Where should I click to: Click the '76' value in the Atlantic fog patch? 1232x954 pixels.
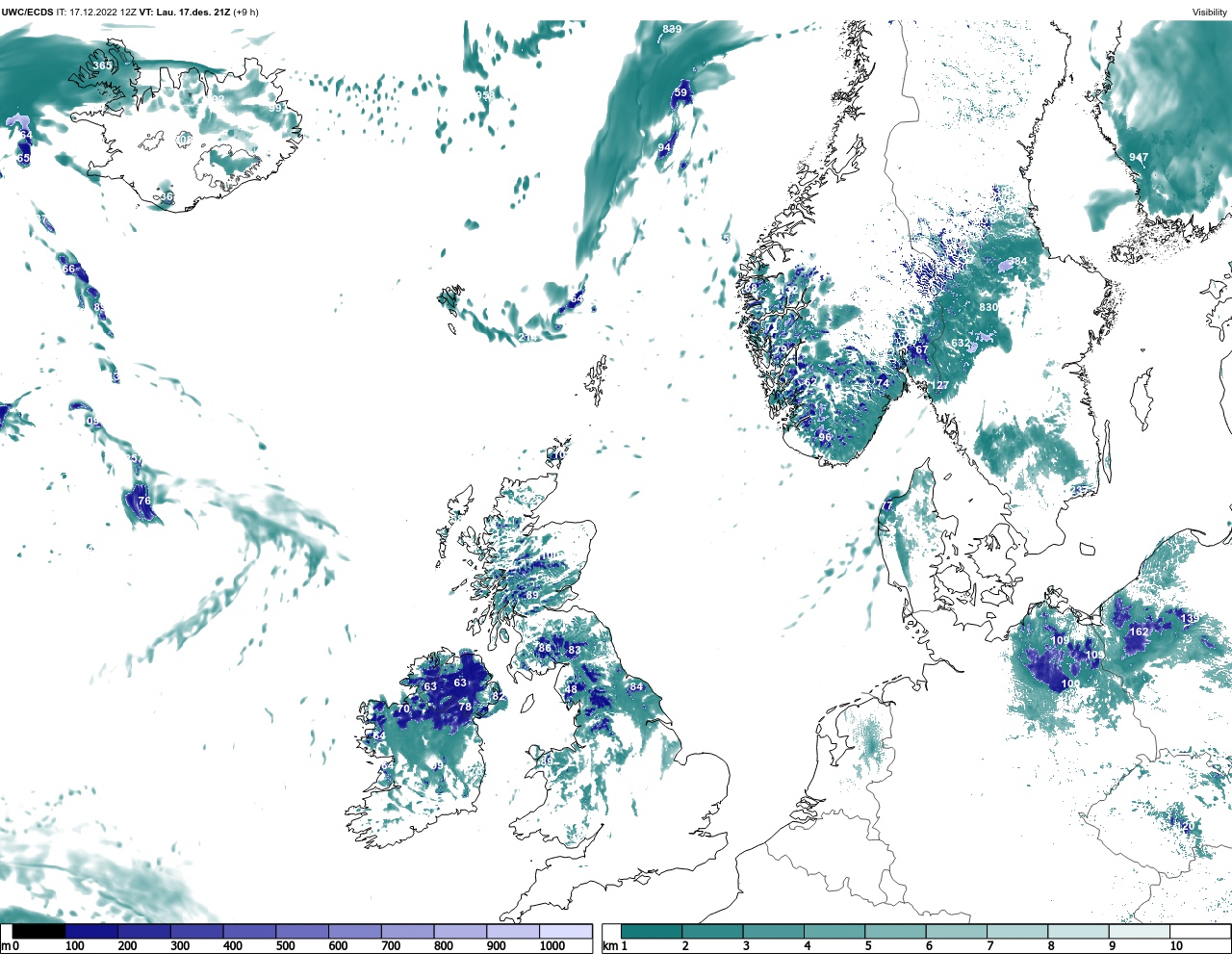click(144, 501)
